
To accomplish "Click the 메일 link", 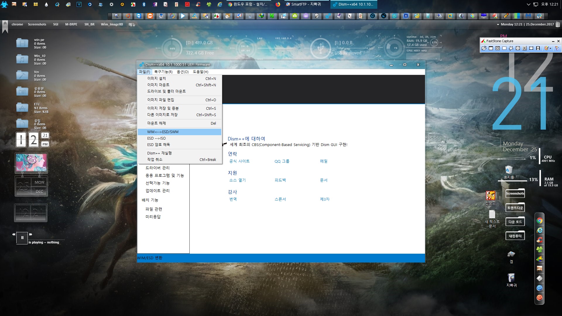I will pos(323,161).
